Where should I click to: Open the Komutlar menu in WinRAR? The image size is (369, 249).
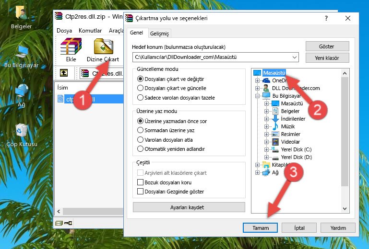point(90,31)
